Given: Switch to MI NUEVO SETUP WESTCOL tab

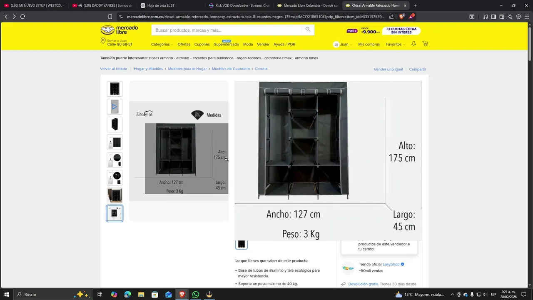Looking at the screenshot, I should 34,5.
